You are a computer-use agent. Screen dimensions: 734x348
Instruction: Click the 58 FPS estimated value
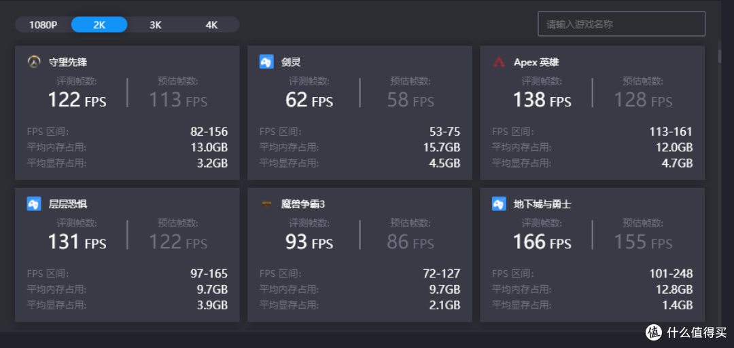(x=410, y=100)
